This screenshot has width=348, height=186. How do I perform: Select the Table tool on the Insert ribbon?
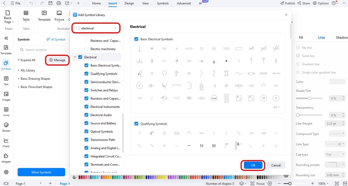click(x=26, y=17)
